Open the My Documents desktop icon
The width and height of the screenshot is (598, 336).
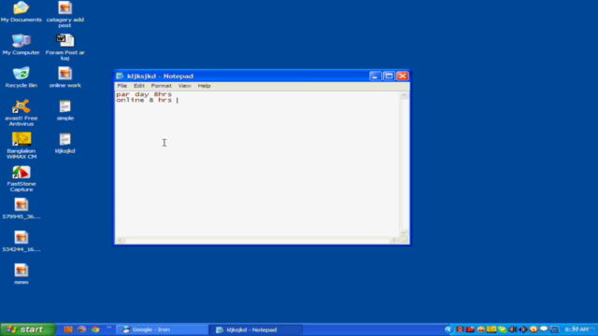[x=21, y=11]
